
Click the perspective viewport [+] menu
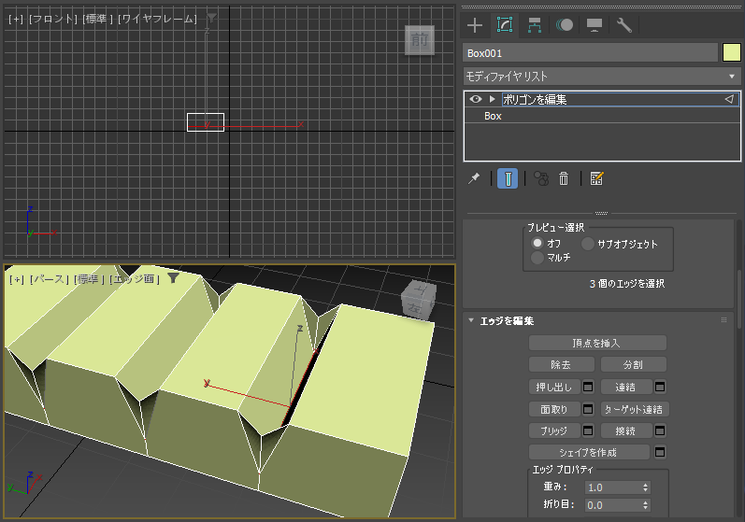point(17,279)
